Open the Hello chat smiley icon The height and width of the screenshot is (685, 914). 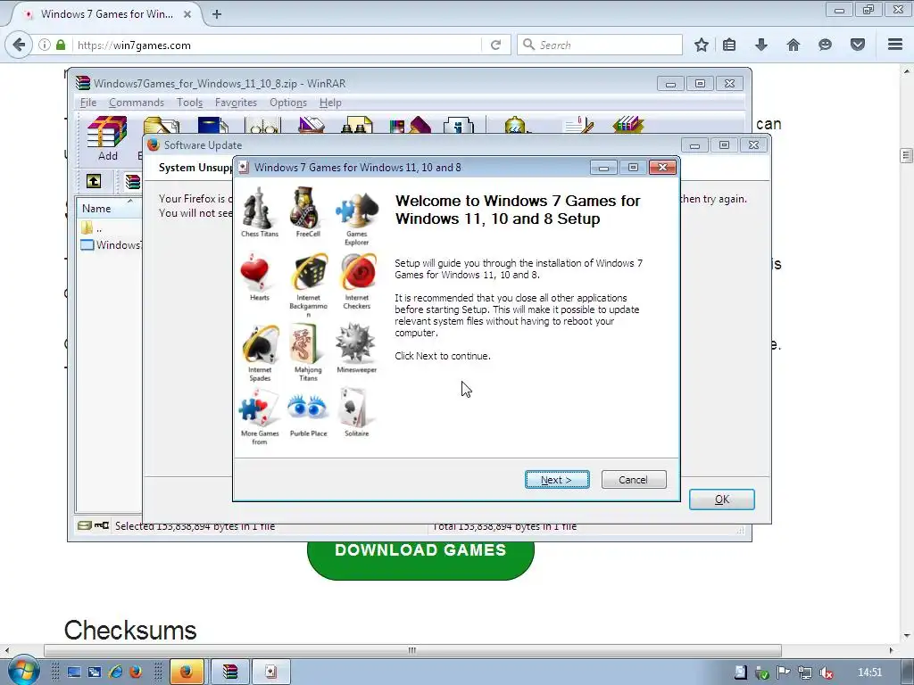(825, 45)
